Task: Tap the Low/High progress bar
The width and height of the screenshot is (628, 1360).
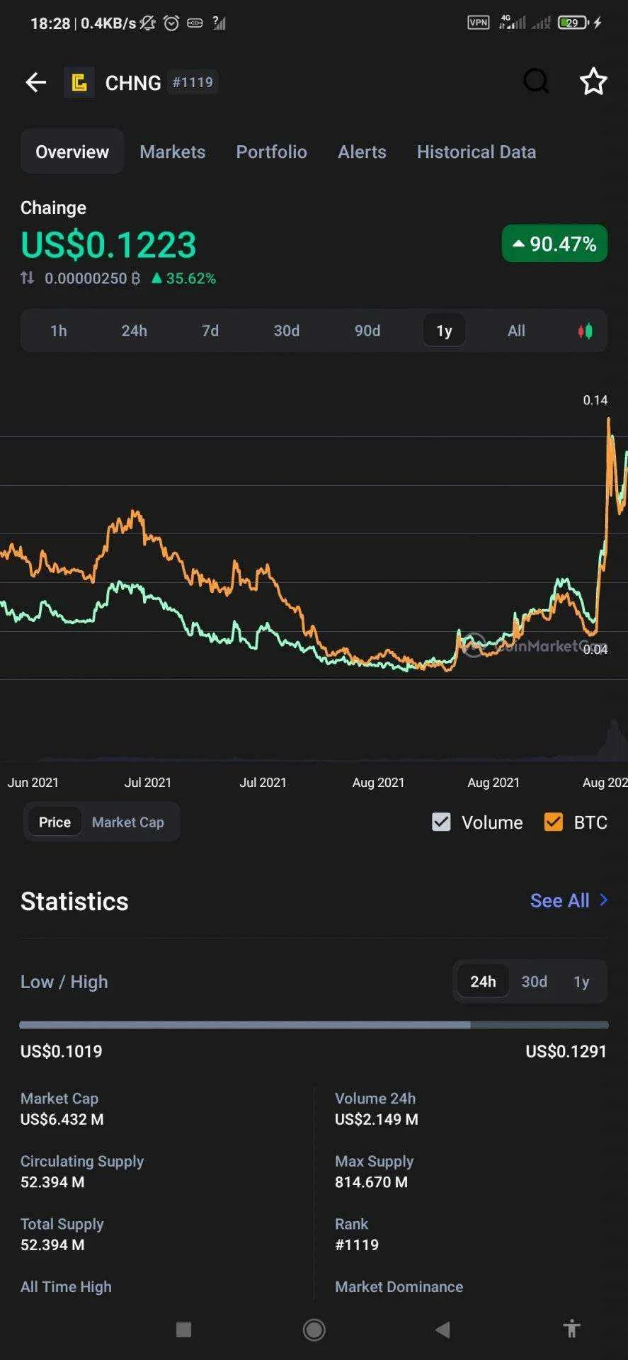Action: (314, 1025)
